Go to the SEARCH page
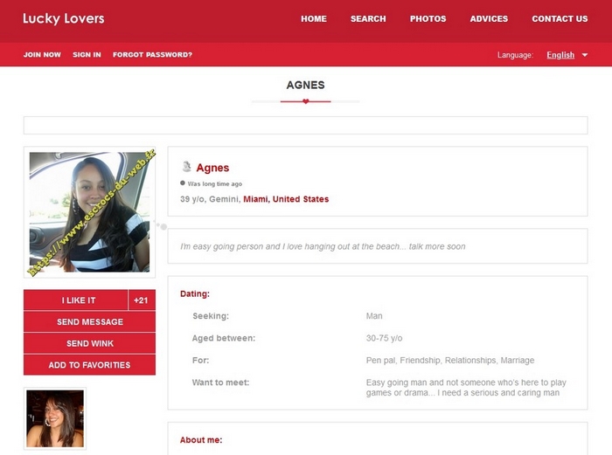Image resolution: width=612 pixels, height=455 pixels. pyautogui.click(x=368, y=18)
